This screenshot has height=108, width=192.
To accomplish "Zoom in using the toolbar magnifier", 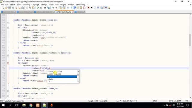I will click(53, 8).
